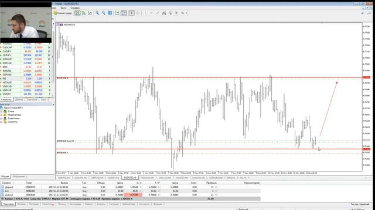Sort positions by Символ column
The width and height of the screenshot is (375, 210).
click(6, 183)
